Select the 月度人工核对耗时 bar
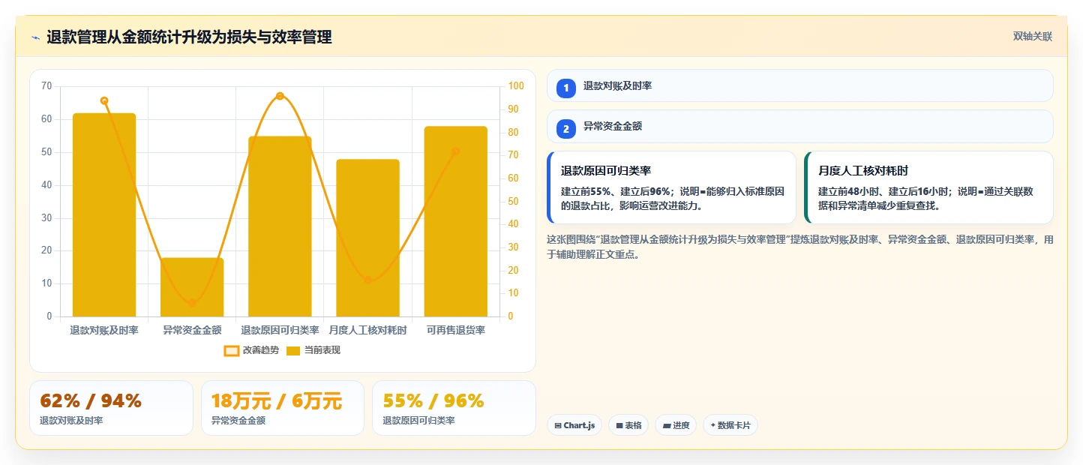The height and width of the screenshot is (465, 1083). coord(367,238)
